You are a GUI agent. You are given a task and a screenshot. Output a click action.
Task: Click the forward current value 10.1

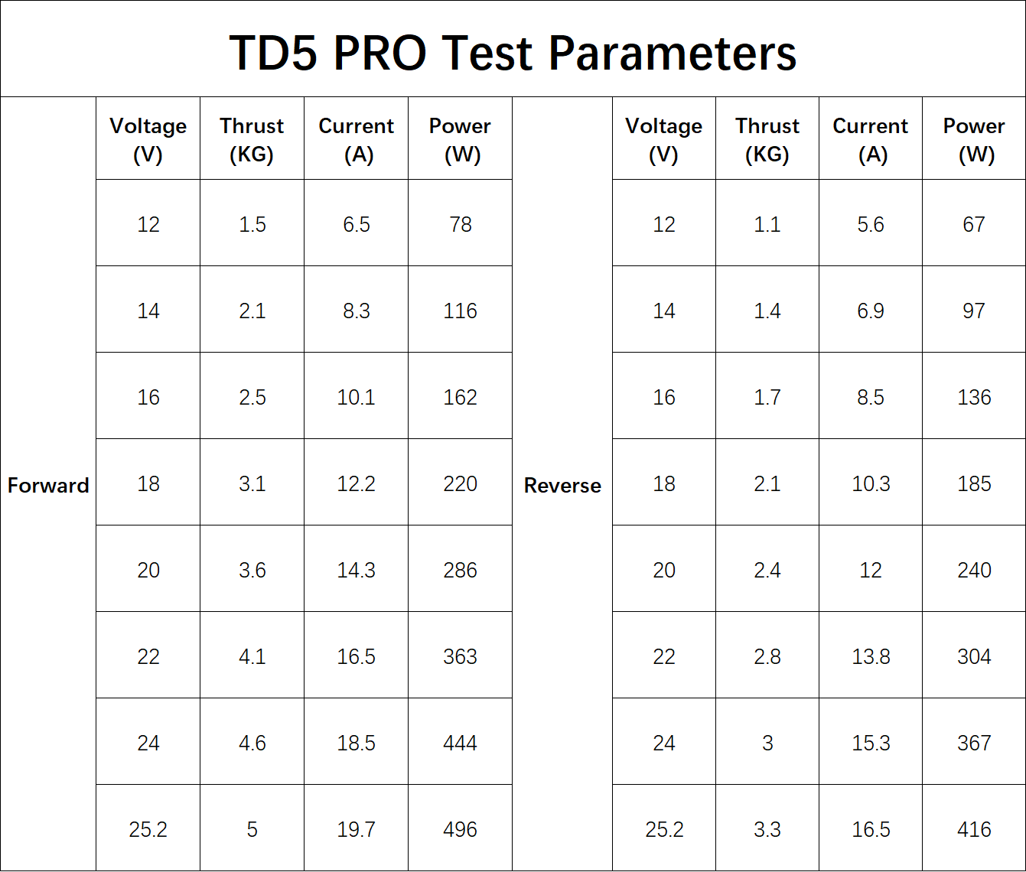(x=356, y=397)
